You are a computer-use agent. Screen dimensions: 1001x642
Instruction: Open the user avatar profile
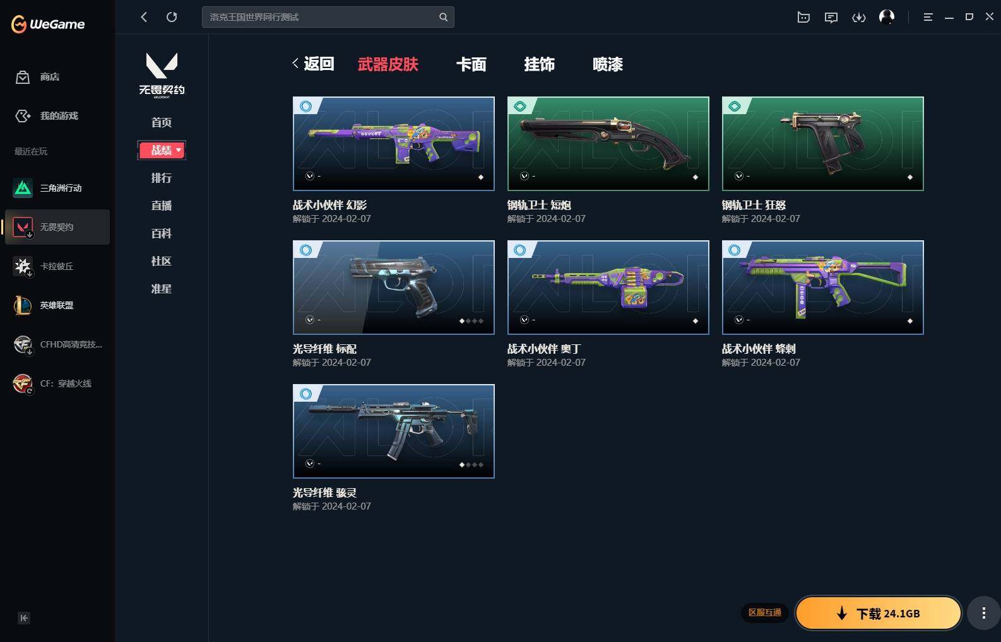887,17
